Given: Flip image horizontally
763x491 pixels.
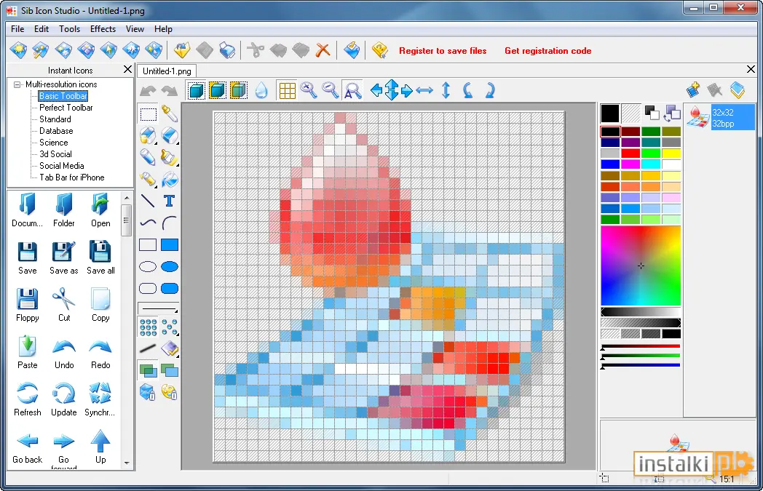Looking at the screenshot, I should point(424,90).
